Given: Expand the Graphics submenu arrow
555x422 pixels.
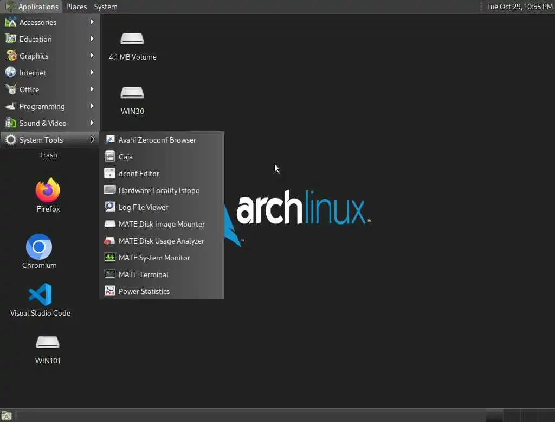Looking at the screenshot, I should pos(92,56).
